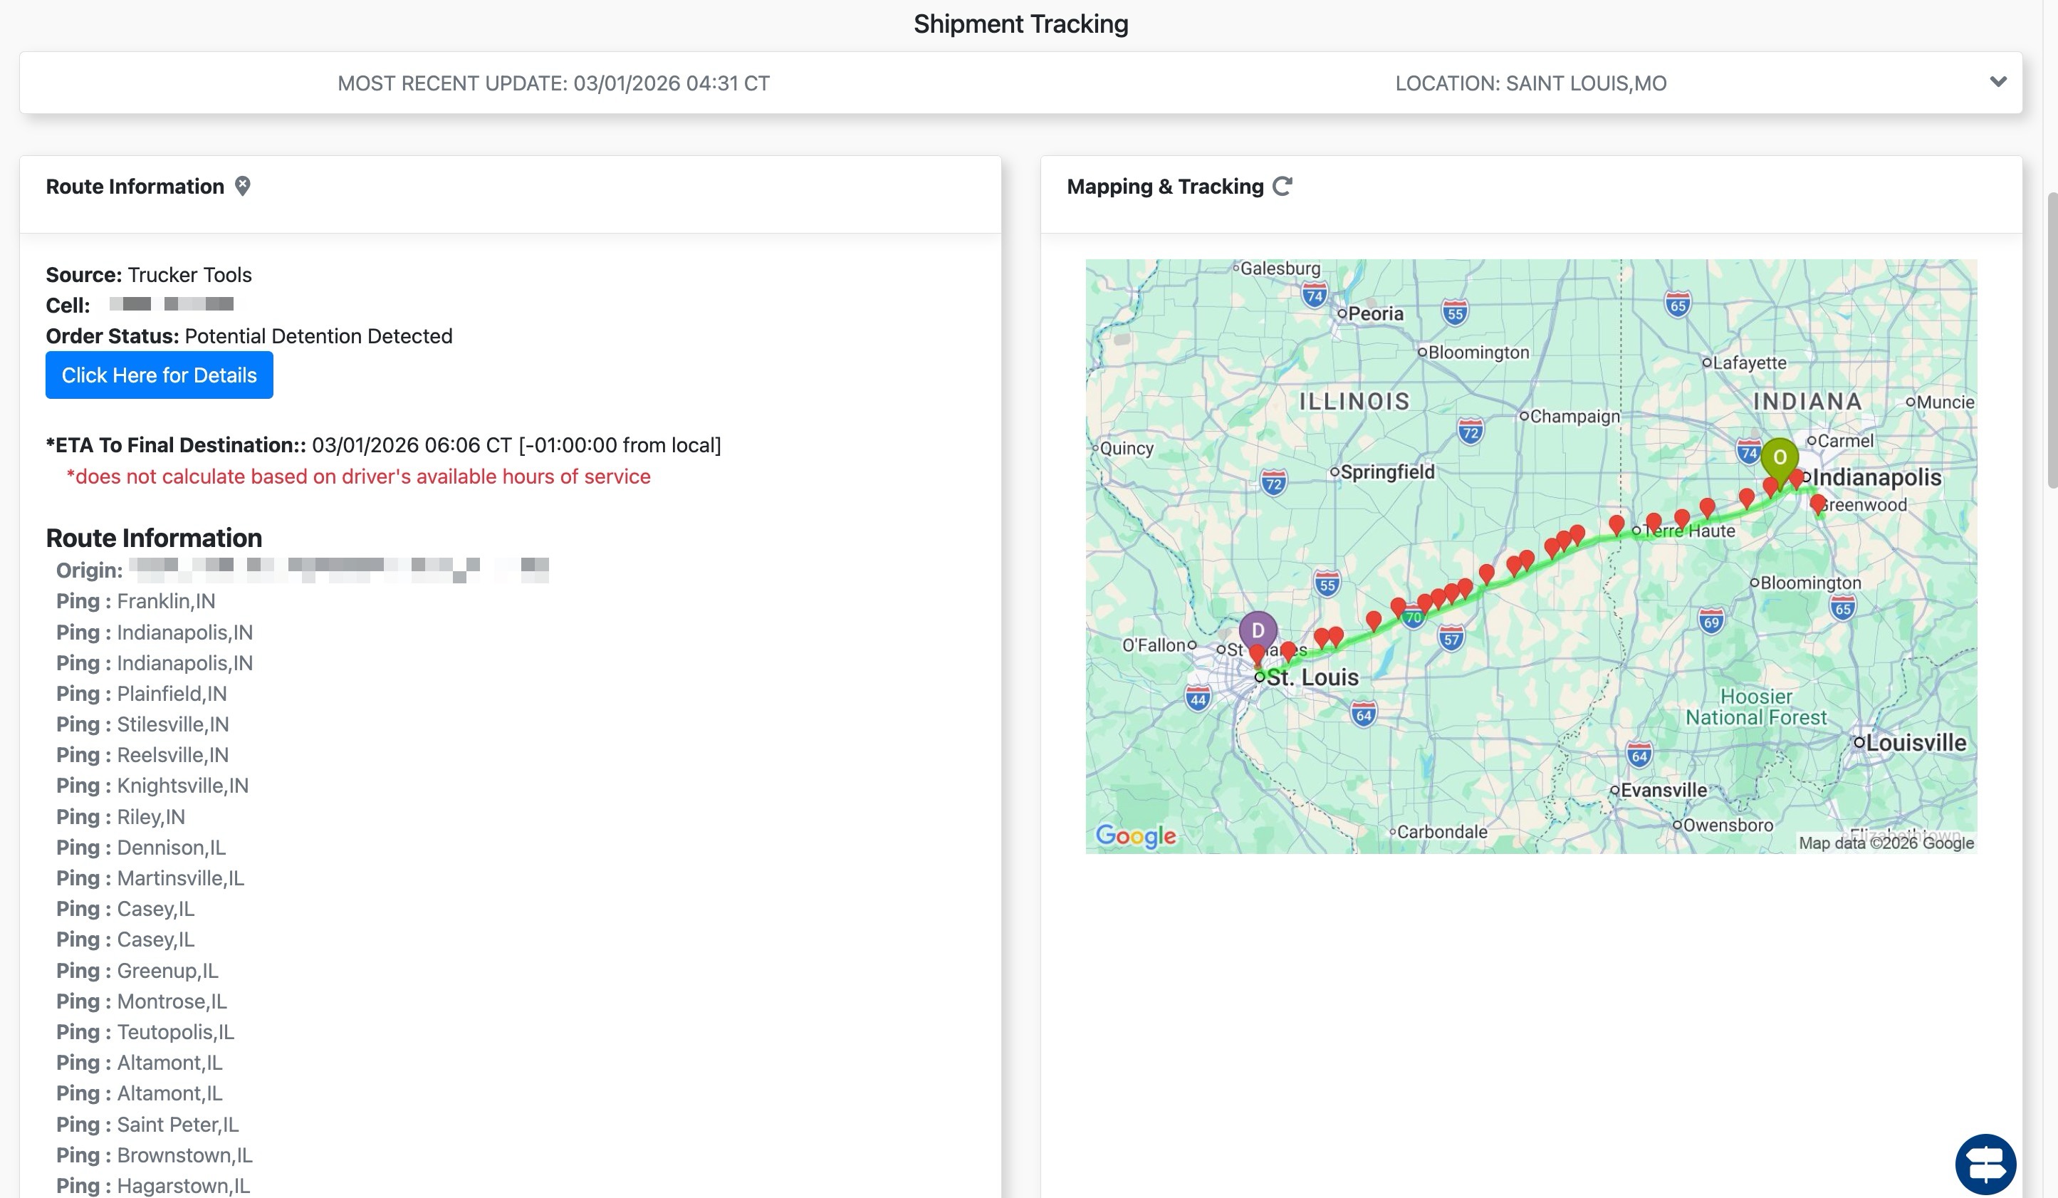Click the green O origin map marker

click(x=1779, y=457)
